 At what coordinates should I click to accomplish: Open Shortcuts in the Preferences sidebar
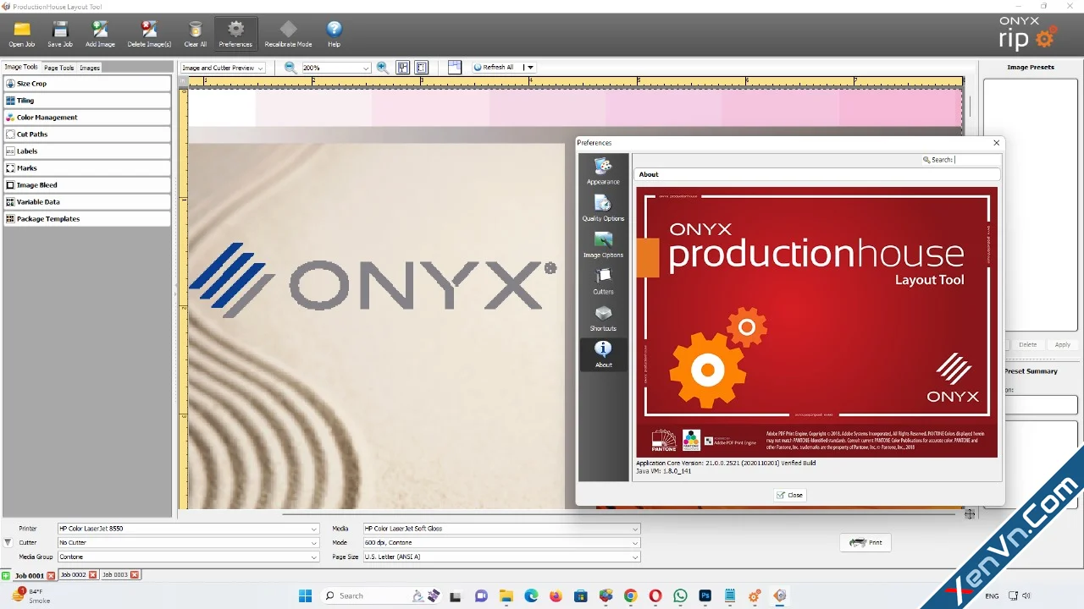(x=603, y=317)
